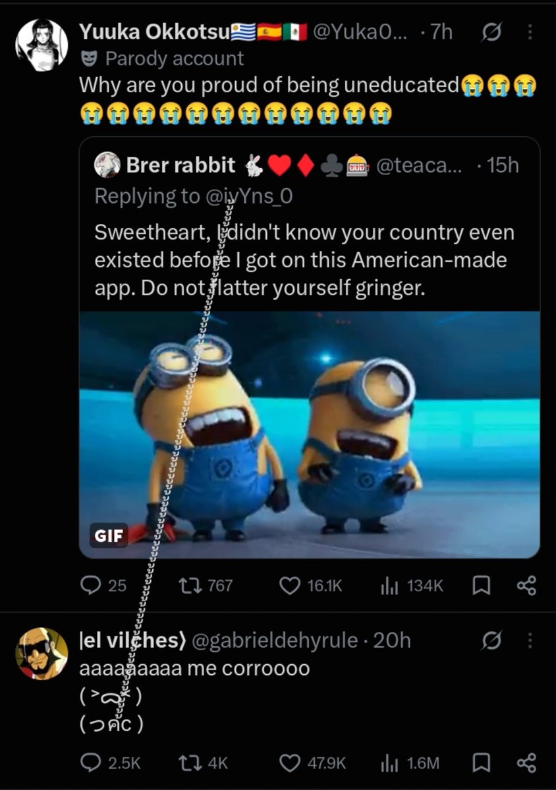
Task: Share Yuuka Okkotsu's tweet
Action: pyautogui.click(x=526, y=585)
